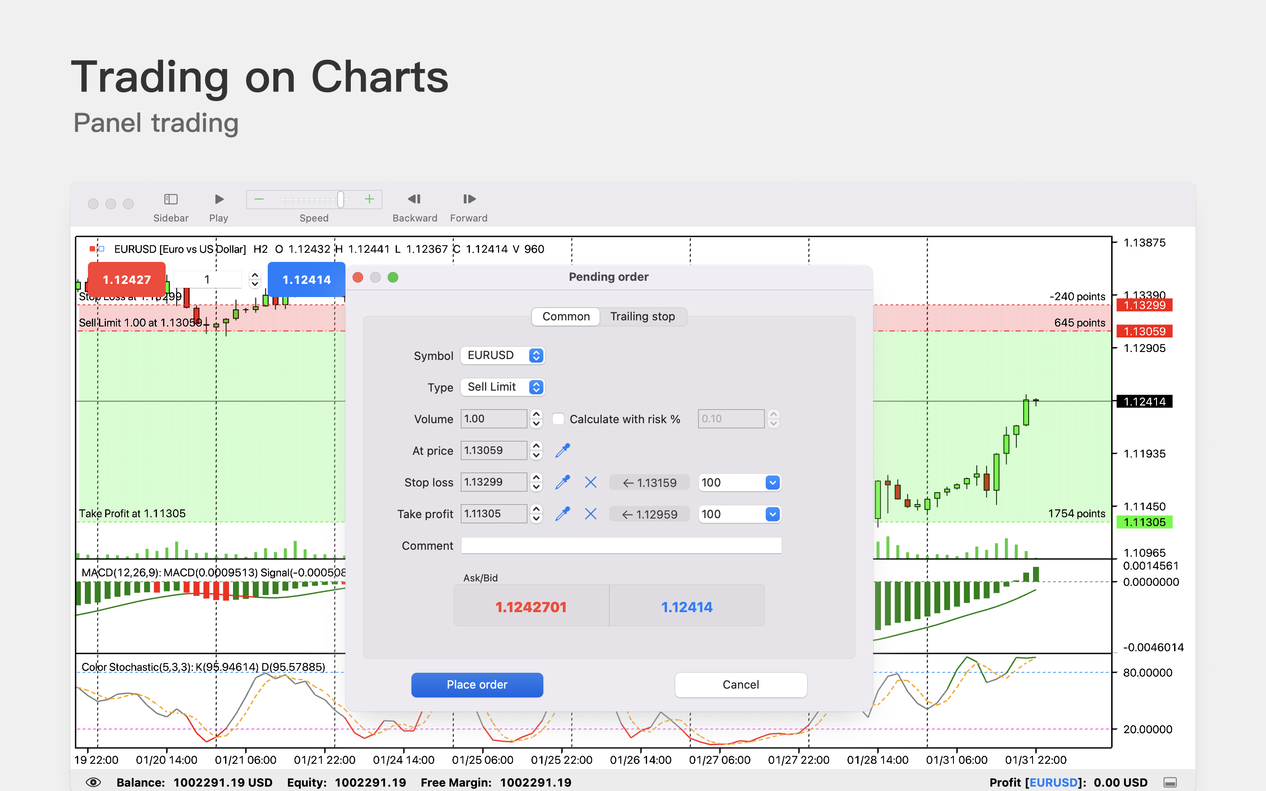Click the Take profit stepper arrows
The height and width of the screenshot is (791, 1266).
(536, 514)
